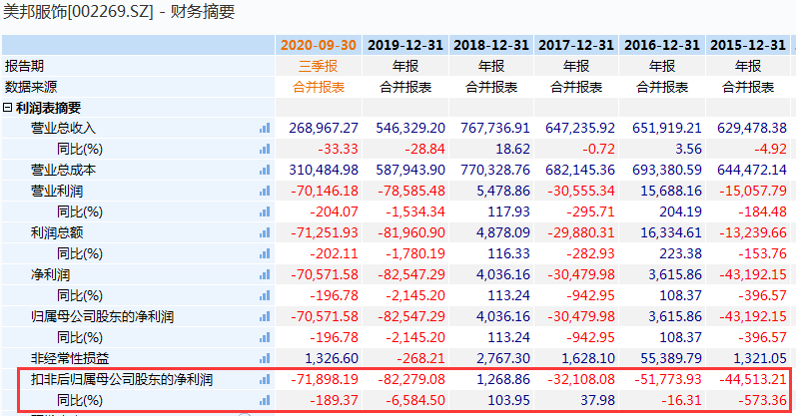
Task: Select the 268,967.27 revenue cell
Action: coord(323,128)
